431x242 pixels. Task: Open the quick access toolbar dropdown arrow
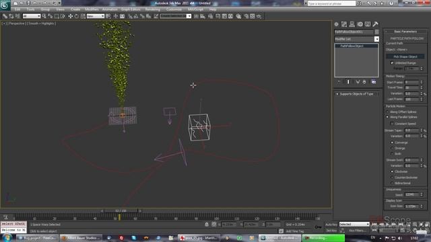coord(59,3)
